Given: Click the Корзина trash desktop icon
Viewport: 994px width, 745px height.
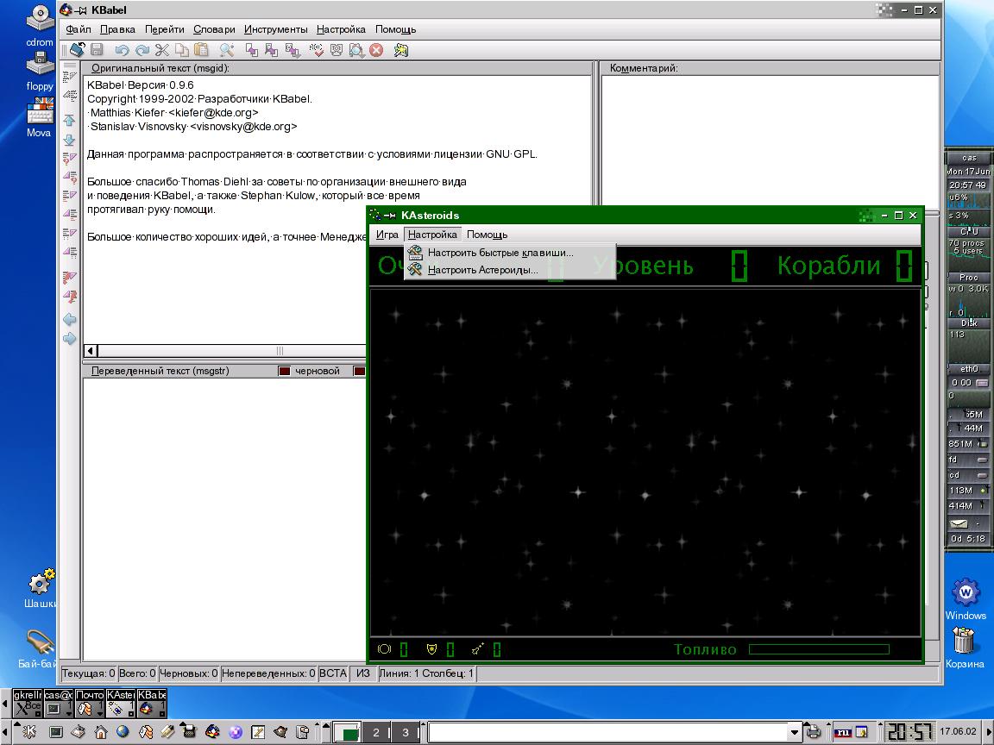Looking at the screenshot, I should click(x=964, y=645).
